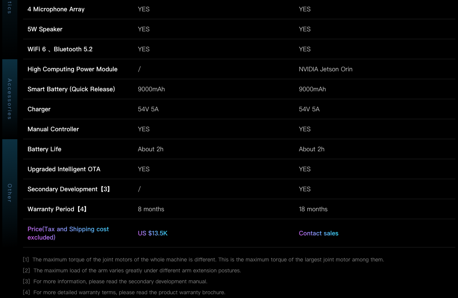Click the Manual Controller row label

(x=53, y=129)
